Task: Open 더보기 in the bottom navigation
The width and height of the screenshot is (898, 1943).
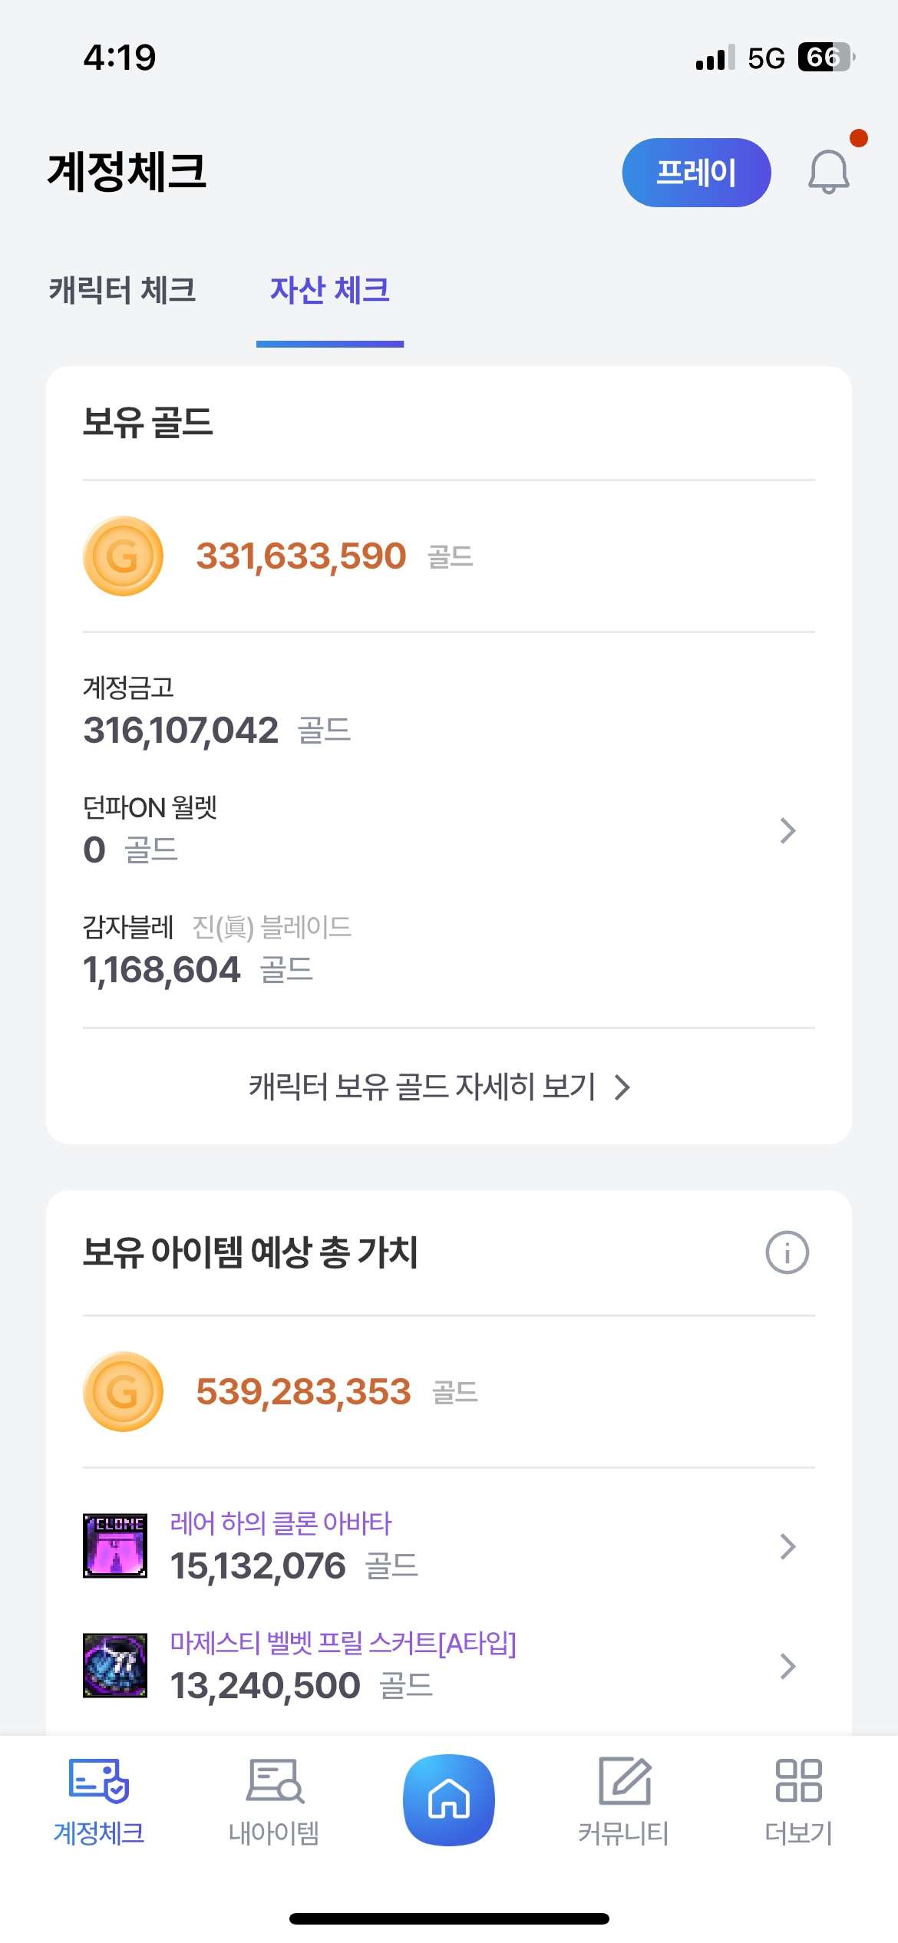Action: 798,1801
